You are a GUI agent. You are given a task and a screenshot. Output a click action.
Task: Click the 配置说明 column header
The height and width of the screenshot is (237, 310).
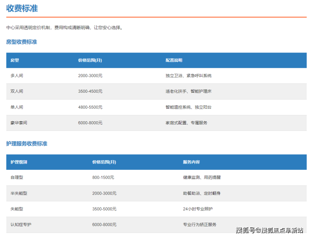(174, 60)
